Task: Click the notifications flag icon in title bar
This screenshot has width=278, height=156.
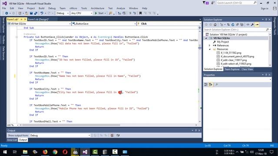Action: pyautogui.click(x=205, y=3)
